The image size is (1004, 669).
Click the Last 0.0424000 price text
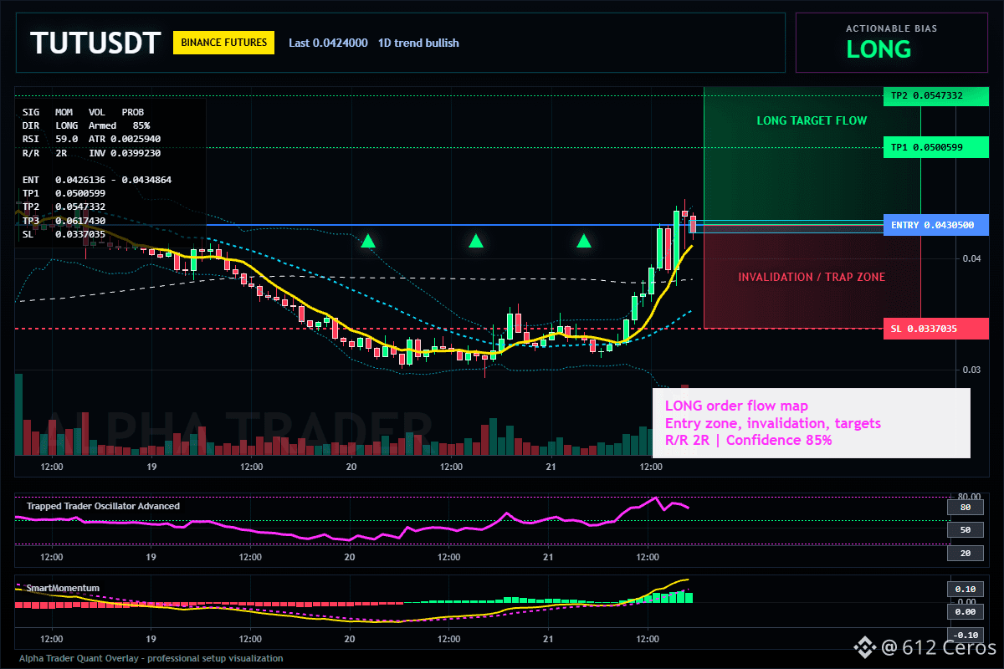[x=328, y=43]
